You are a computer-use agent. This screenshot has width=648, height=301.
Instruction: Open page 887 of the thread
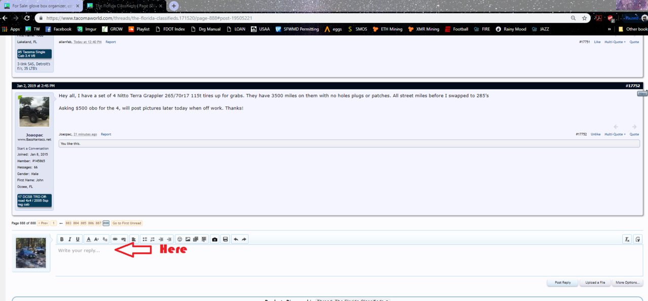click(98, 223)
